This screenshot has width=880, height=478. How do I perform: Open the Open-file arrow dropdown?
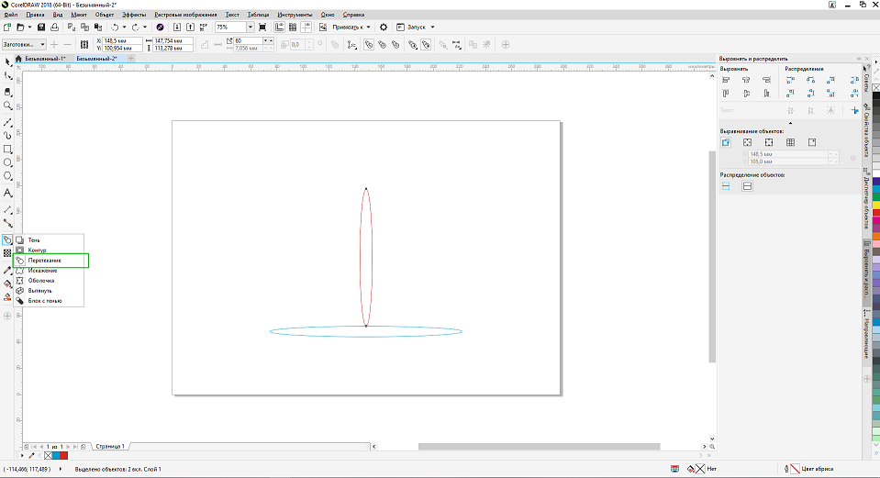(29, 27)
